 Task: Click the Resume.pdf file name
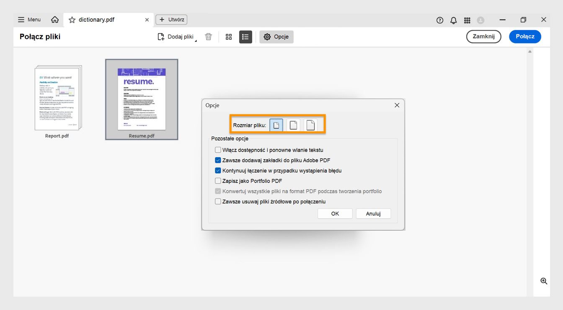(142, 136)
